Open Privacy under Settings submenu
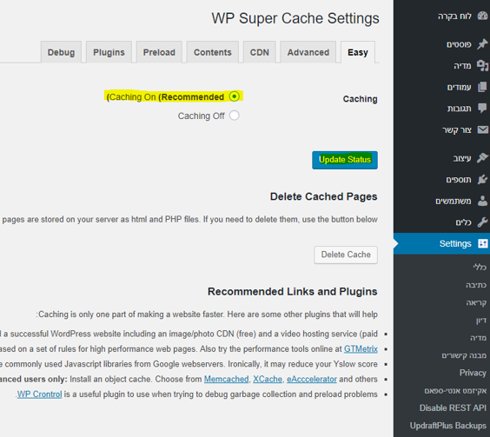The image size is (490, 437). 473,373
